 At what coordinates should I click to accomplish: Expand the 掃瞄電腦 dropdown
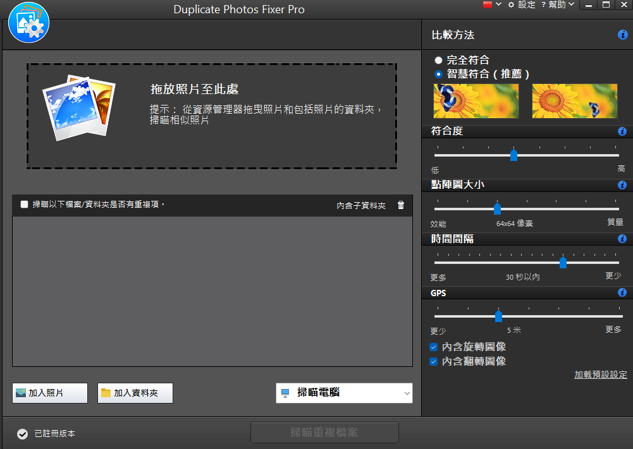pyautogui.click(x=345, y=393)
